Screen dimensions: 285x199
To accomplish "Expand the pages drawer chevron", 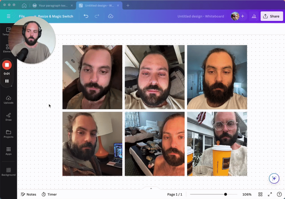I will tap(151, 189).
